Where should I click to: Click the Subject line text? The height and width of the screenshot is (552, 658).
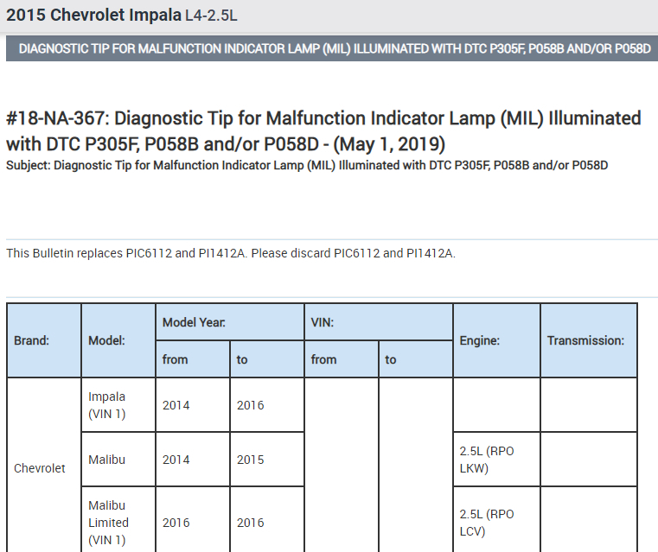(x=307, y=165)
